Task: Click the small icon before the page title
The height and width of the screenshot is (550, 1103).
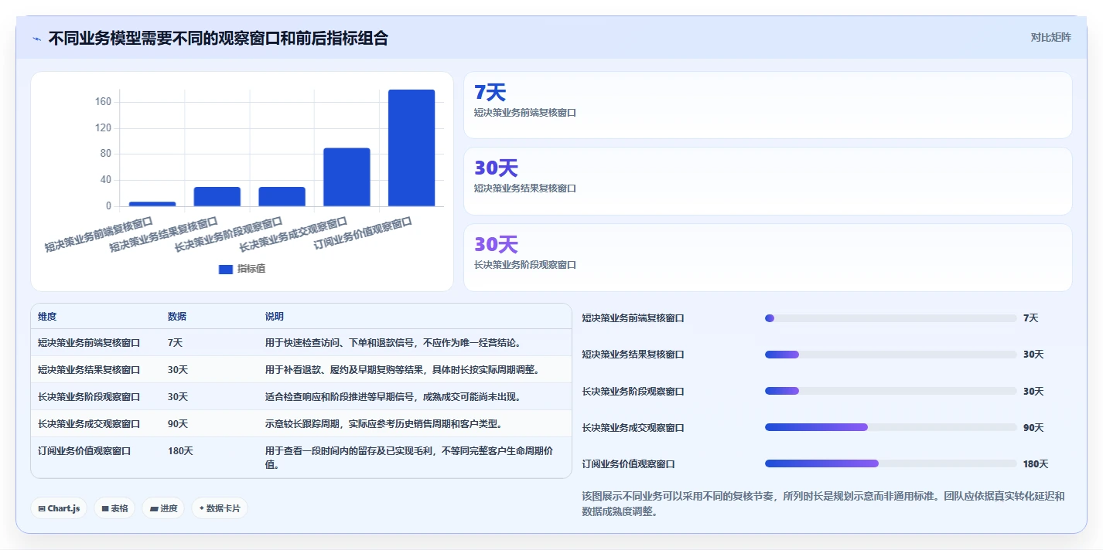Action: pos(36,39)
